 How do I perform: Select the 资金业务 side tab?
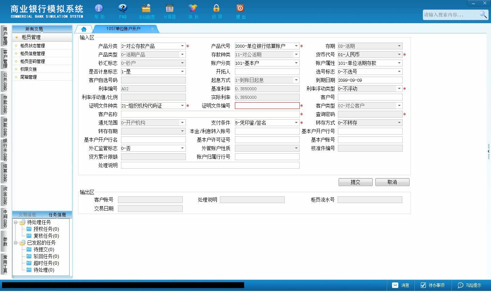pos(5,196)
